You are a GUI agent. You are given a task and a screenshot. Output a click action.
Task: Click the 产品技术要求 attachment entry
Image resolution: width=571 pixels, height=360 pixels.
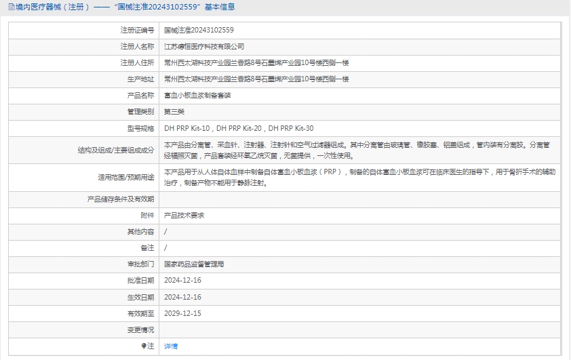(x=184, y=215)
